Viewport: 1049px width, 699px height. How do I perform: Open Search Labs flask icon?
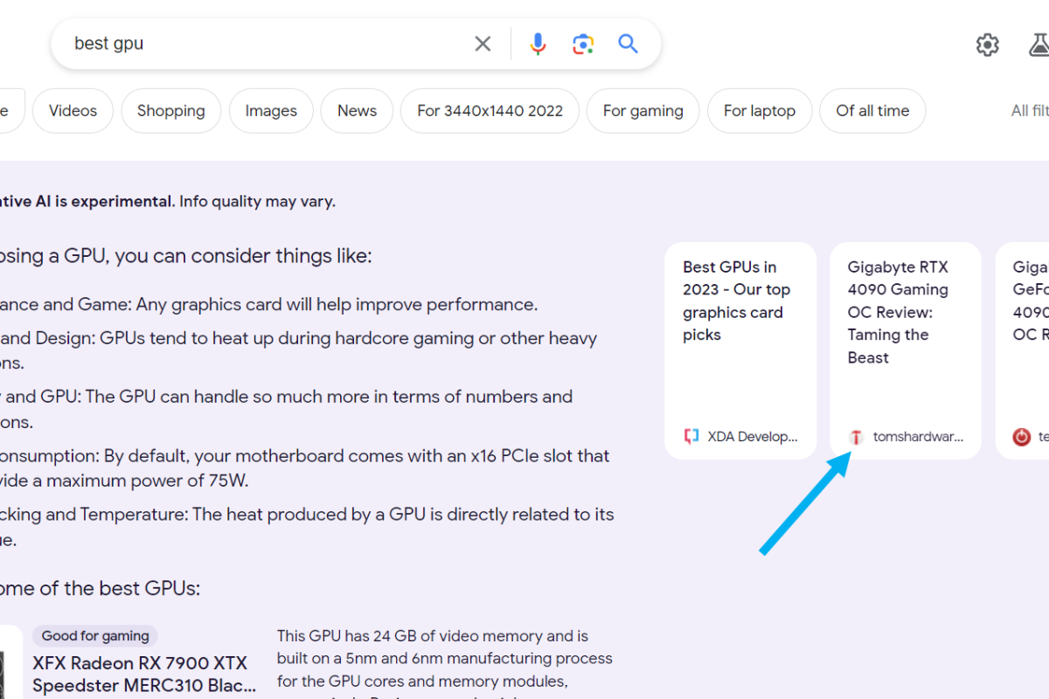1039,45
